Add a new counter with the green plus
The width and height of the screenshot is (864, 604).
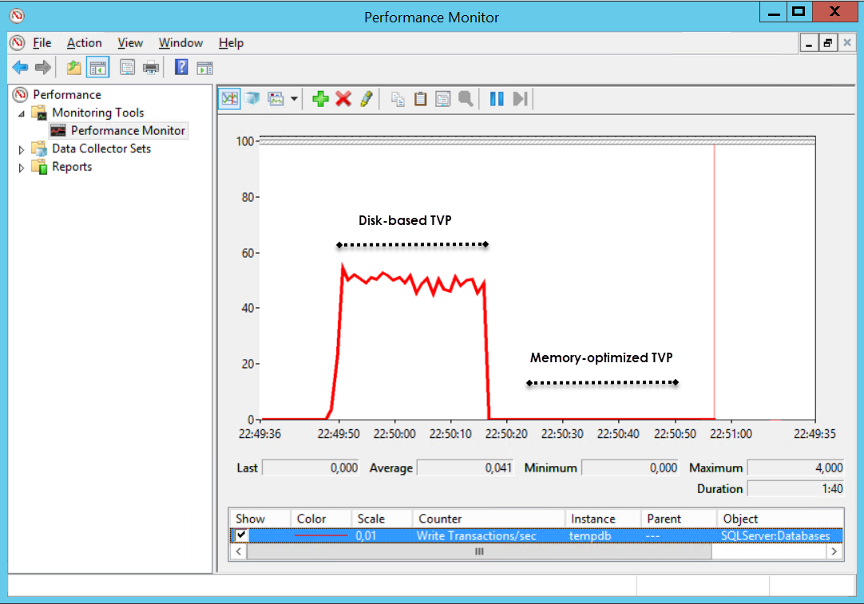pos(319,98)
